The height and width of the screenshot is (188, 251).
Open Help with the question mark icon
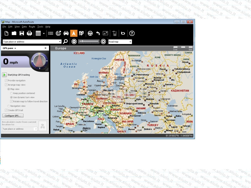pyautogui.click(x=132, y=33)
